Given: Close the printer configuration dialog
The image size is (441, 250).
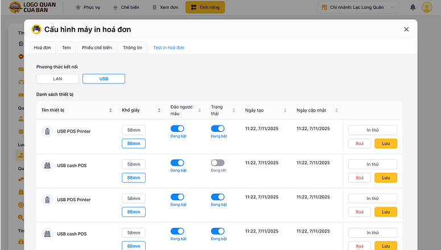Looking at the screenshot, I should coord(406,29).
